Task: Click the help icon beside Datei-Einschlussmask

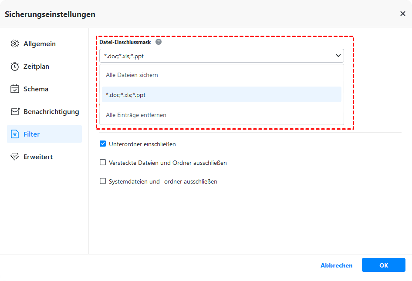Action: (159, 42)
